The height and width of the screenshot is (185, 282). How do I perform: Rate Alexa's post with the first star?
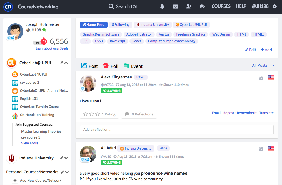pos(86,114)
